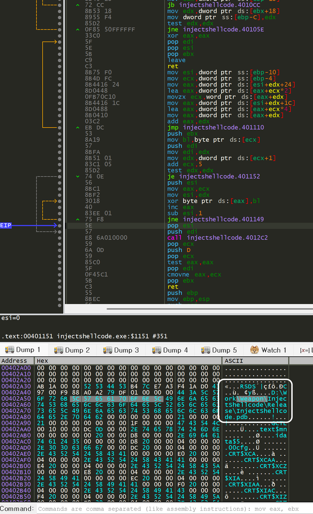Select dump address 00402B00
Viewport: 313px width, 514px height.
click(16, 466)
